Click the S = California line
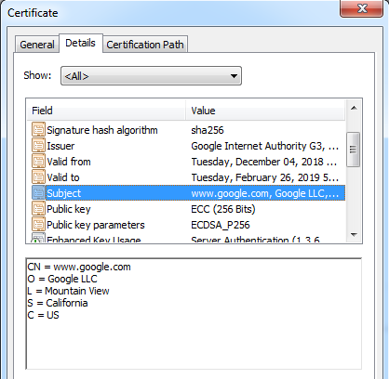This screenshot has width=389, height=379. [x=58, y=303]
